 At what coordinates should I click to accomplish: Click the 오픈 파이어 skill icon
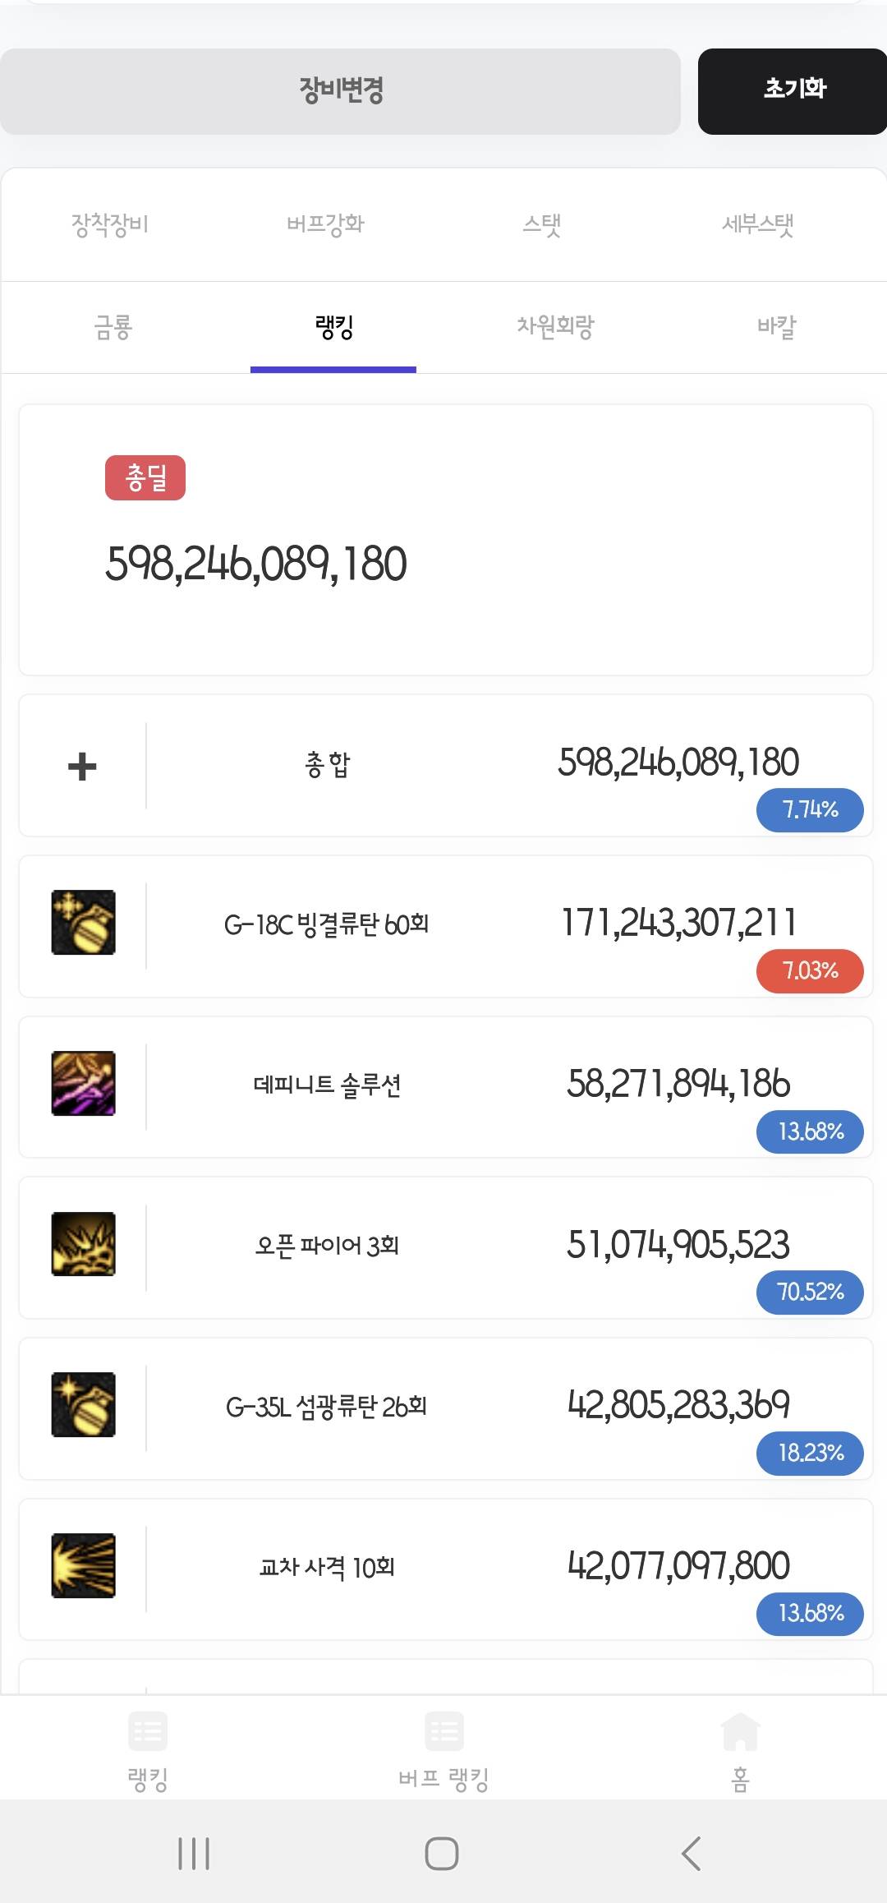pyautogui.click(x=83, y=1244)
